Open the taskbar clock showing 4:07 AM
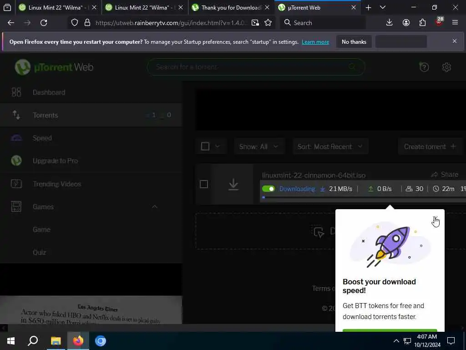This screenshot has height=350, width=466. 427,341
